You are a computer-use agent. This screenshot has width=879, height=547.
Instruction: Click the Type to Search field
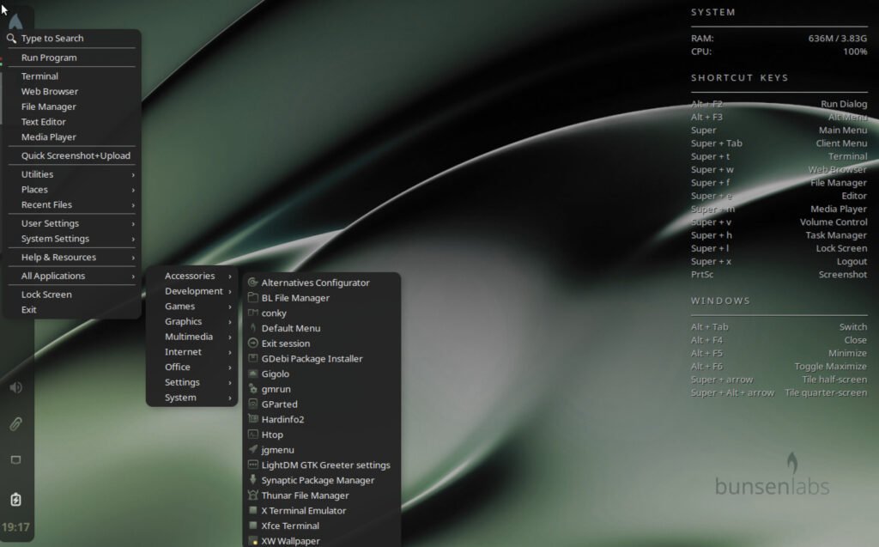click(x=54, y=38)
